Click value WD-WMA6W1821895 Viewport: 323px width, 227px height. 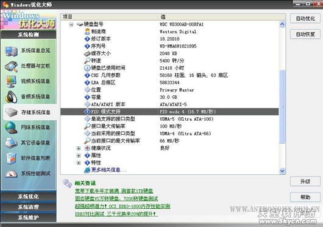point(178,46)
